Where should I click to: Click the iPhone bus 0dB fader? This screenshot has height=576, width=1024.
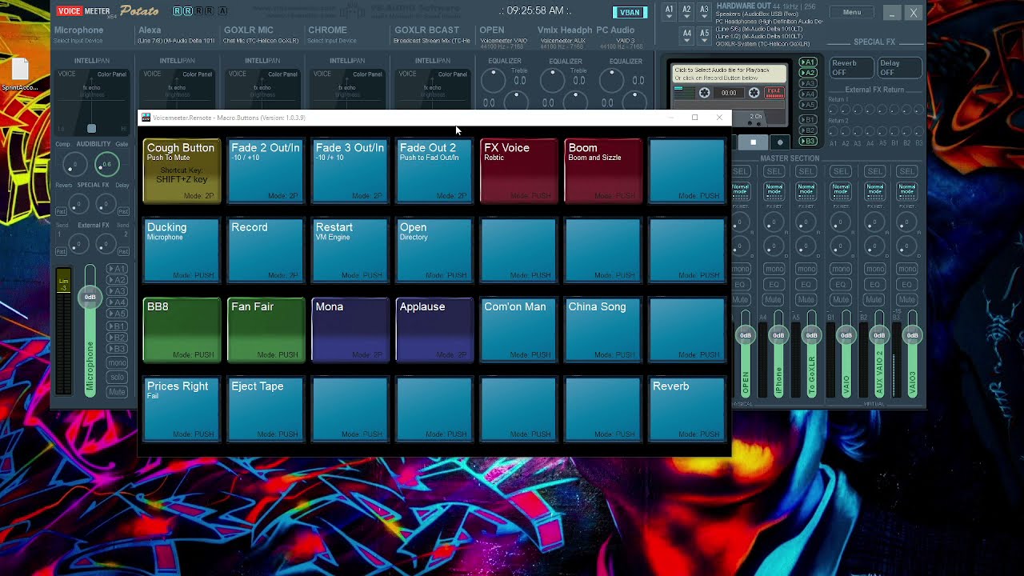(x=778, y=336)
